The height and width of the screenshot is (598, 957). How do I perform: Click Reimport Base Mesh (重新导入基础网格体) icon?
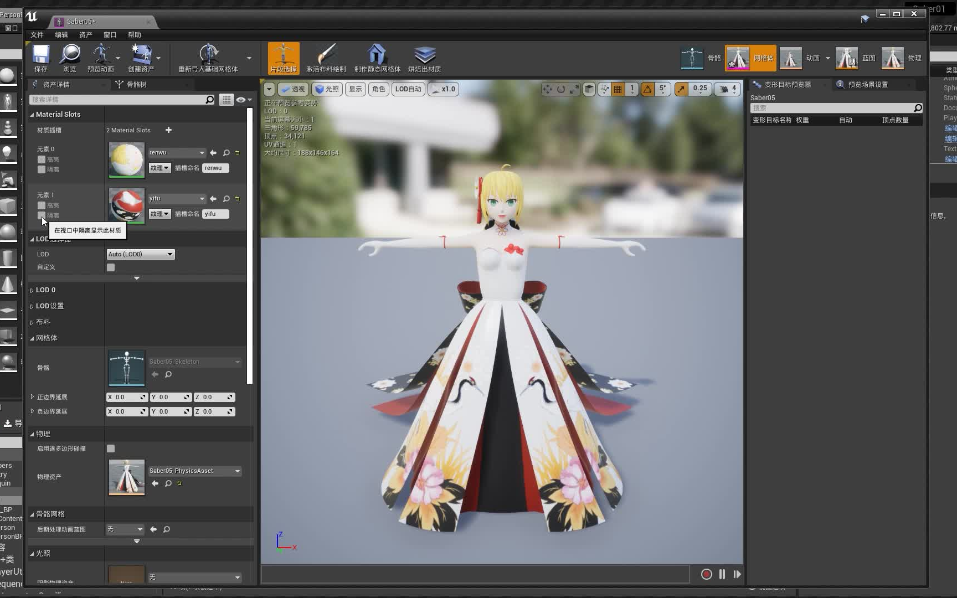pos(208,58)
